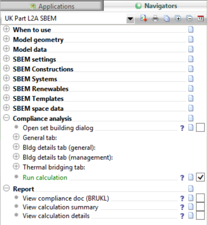The height and width of the screenshot is (225, 208).
Task: Expand the When to use section
Action: coord(7,29)
